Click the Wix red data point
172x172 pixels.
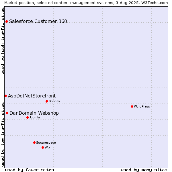[x=43, y=148]
